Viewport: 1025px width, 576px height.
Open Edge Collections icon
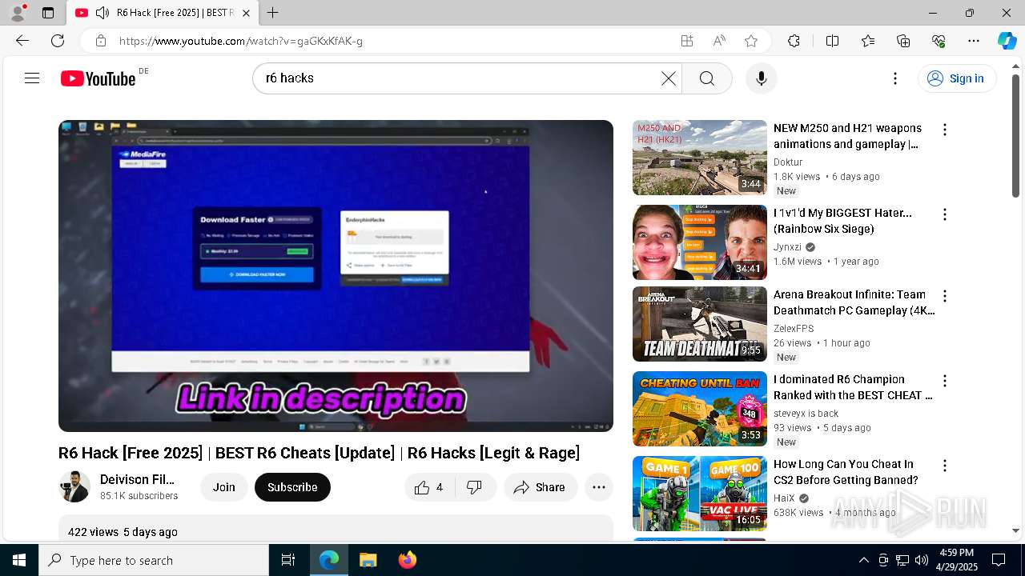click(903, 41)
